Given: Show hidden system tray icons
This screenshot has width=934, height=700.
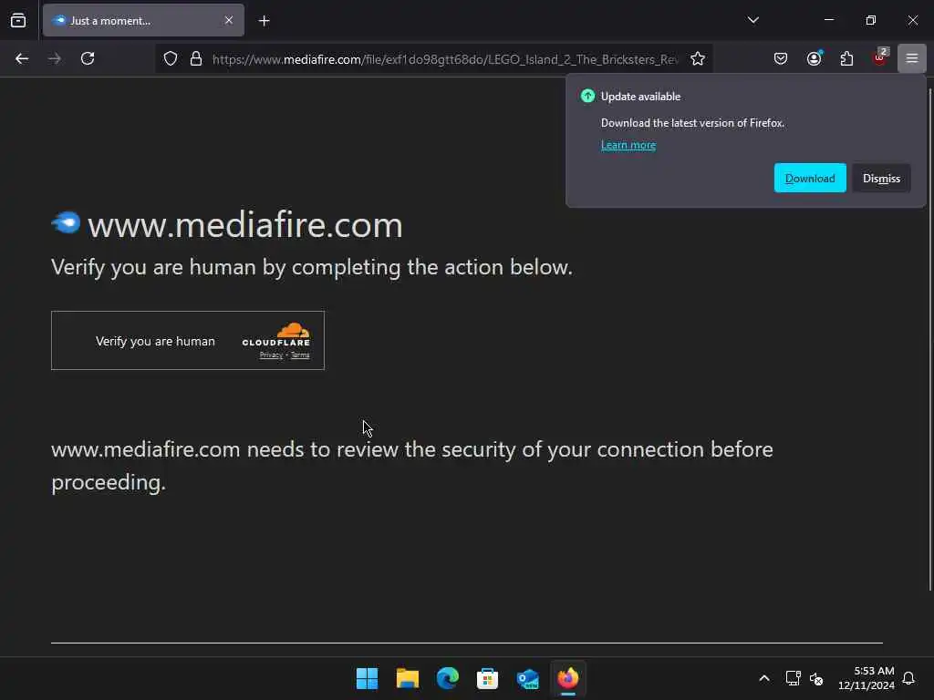Looking at the screenshot, I should click(x=764, y=678).
